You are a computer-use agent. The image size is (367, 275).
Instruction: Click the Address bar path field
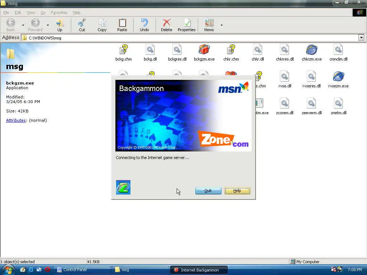click(x=190, y=38)
